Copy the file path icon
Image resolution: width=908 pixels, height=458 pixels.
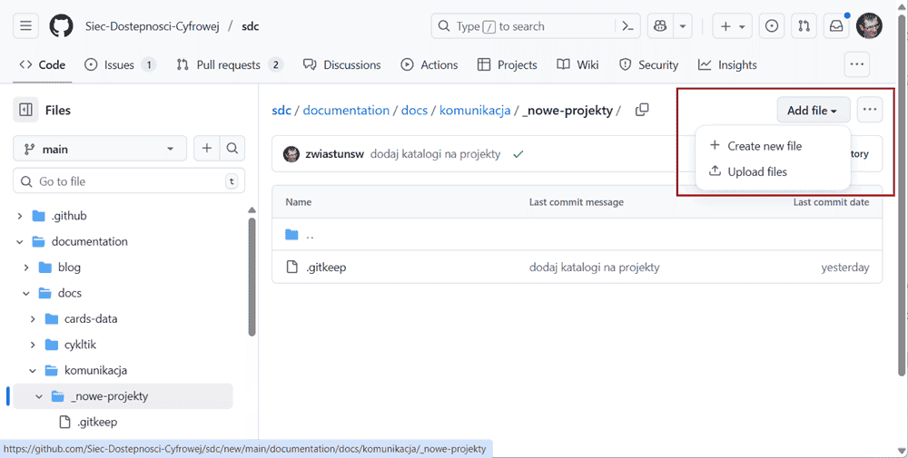tap(642, 110)
